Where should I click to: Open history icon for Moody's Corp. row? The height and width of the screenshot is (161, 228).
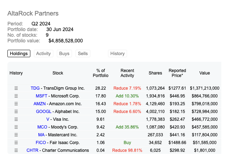(16, 127)
